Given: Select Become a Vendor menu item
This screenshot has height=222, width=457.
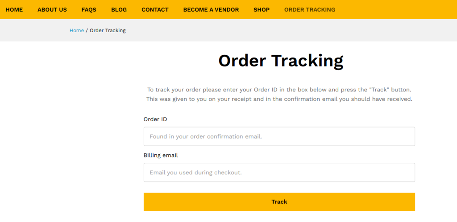Looking at the screenshot, I should (x=211, y=9).
